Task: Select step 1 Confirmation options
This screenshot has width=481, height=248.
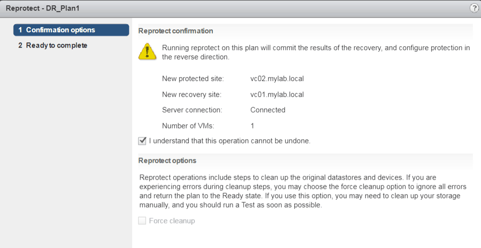Action: [71, 30]
